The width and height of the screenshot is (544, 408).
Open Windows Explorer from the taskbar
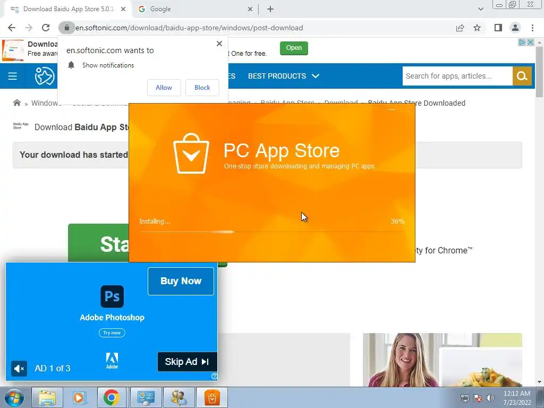tap(47, 398)
